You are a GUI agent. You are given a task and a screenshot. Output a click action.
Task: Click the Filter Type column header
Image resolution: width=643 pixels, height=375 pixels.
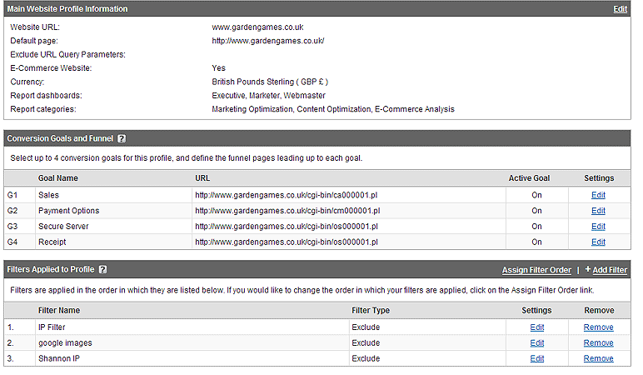click(371, 311)
